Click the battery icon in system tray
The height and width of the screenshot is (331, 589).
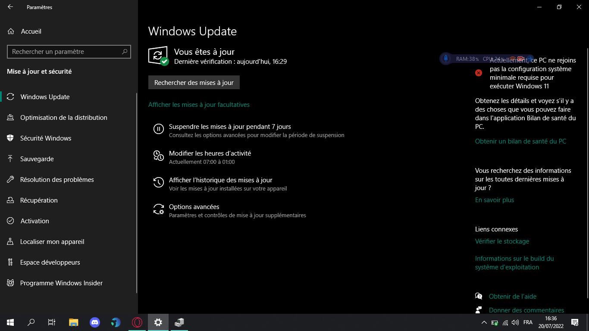(495, 322)
